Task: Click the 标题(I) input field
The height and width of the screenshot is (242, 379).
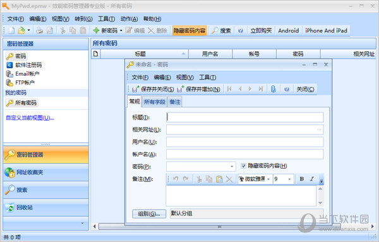Action: pyautogui.click(x=245, y=118)
